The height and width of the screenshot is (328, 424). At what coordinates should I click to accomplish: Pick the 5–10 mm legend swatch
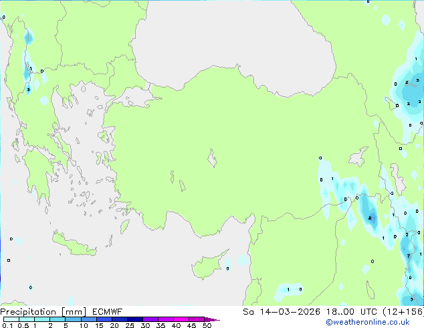point(73,319)
